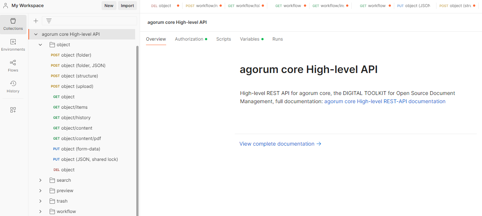Click the sidebar vertical scrollbar

(137, 130)
